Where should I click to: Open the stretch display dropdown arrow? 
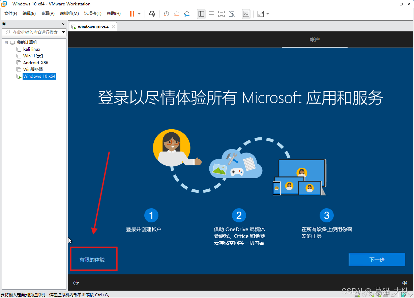coord(268,14)
